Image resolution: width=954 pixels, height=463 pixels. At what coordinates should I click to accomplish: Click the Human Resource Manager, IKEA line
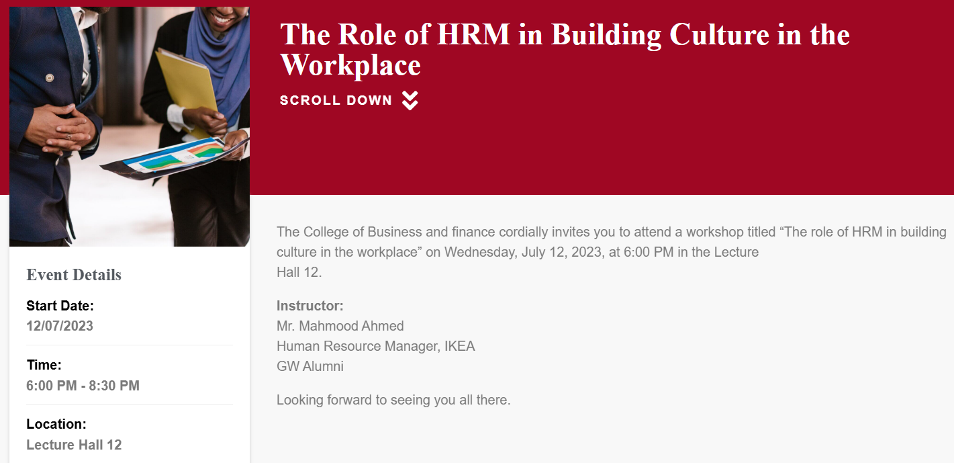[375, 346]
